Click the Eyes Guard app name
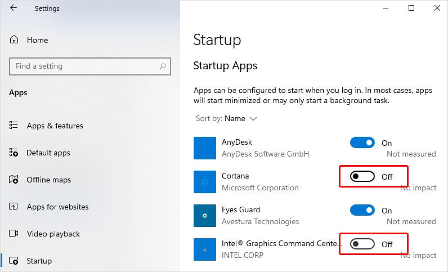 (241, 209)
